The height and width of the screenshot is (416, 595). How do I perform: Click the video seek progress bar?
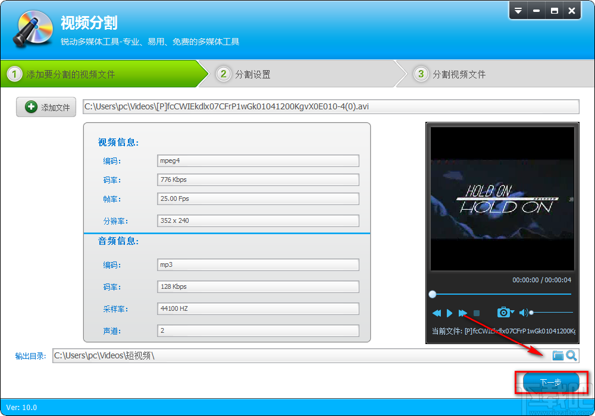pos(502,294)
